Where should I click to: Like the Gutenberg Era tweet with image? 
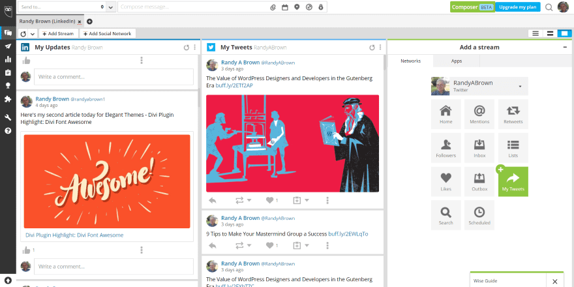[270, 200]
